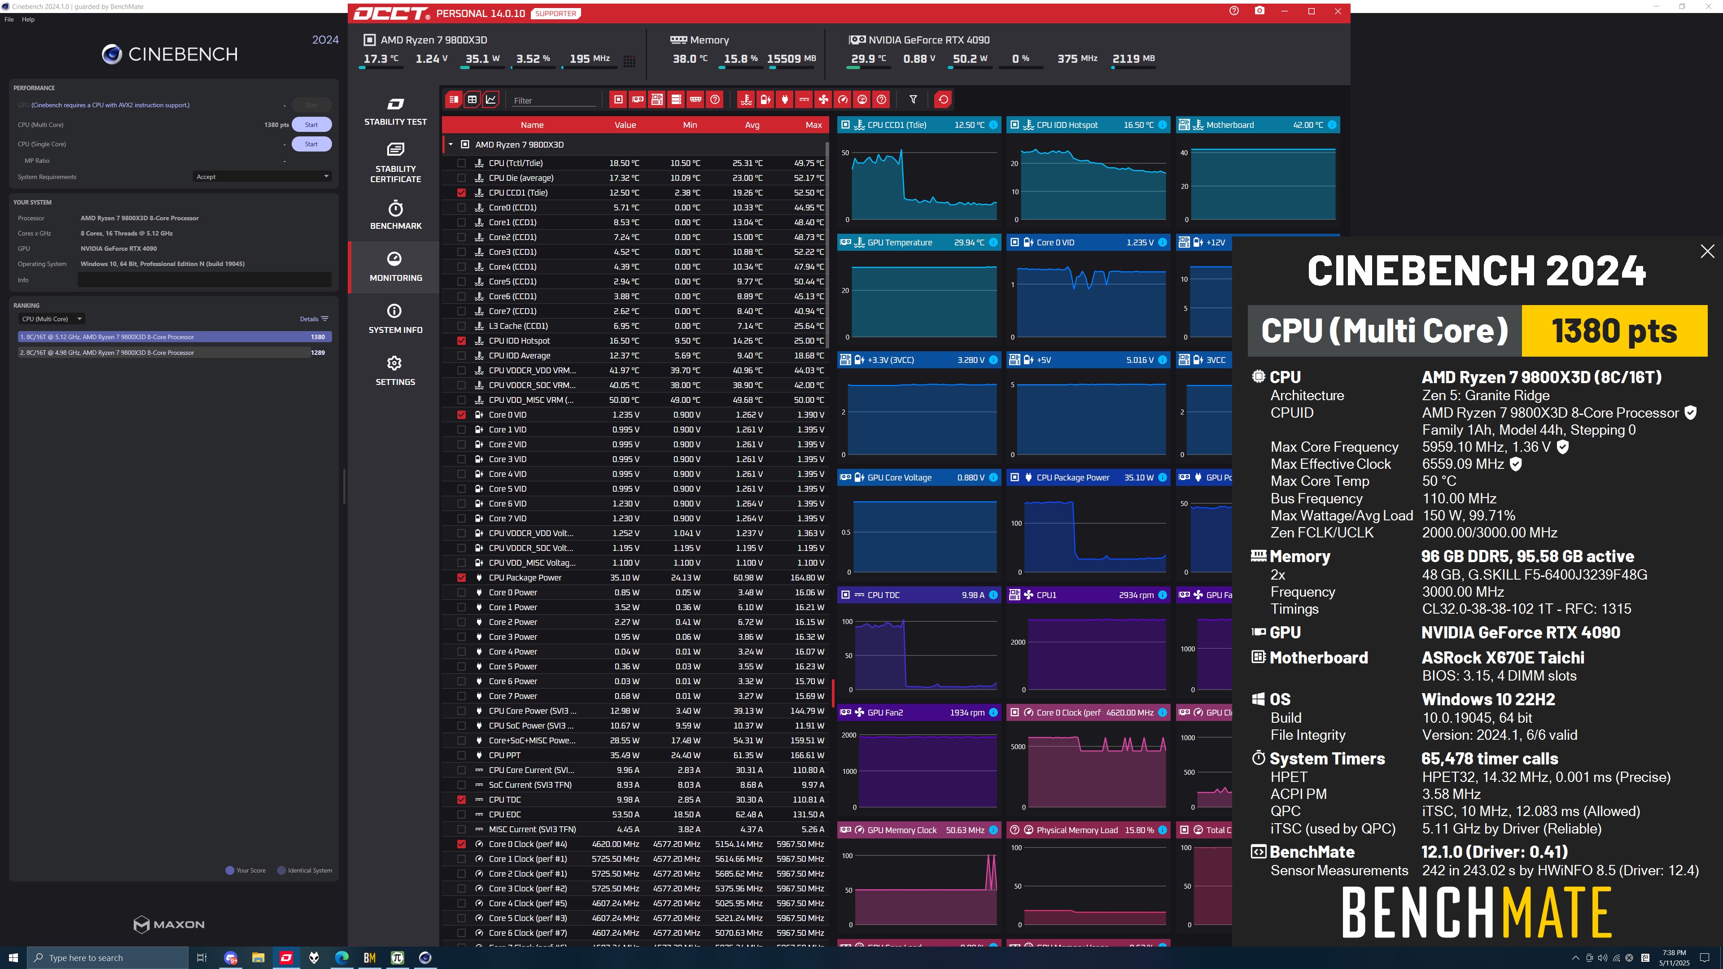Toggle voltage sensor type filter

tap(765, 100)
